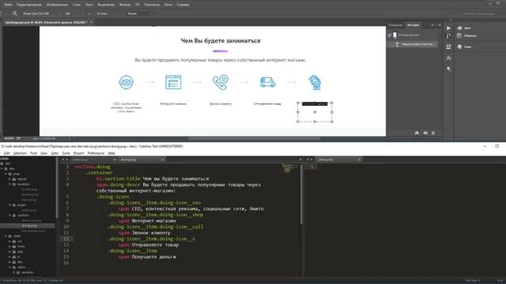This screenshot has width=506, height=284.
Task: Collapse the static folder in sidebar
Action: click(6, 236)
